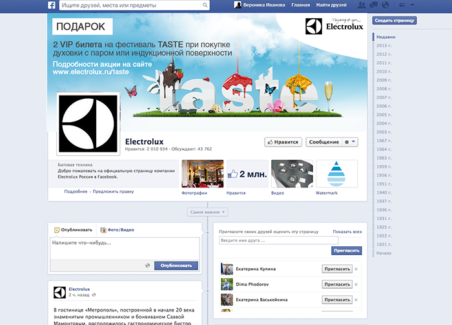Jump to 1959 г. in timeline
Screen dimensions: 452x325
[x=384, y=167]
